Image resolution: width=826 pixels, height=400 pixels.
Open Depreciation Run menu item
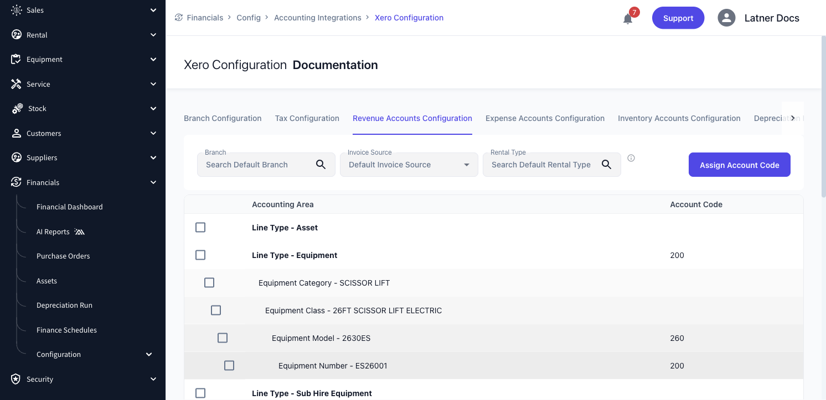tap(64, 305)
